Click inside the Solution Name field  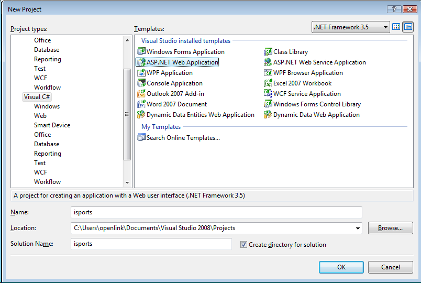[x=151, y=244]
